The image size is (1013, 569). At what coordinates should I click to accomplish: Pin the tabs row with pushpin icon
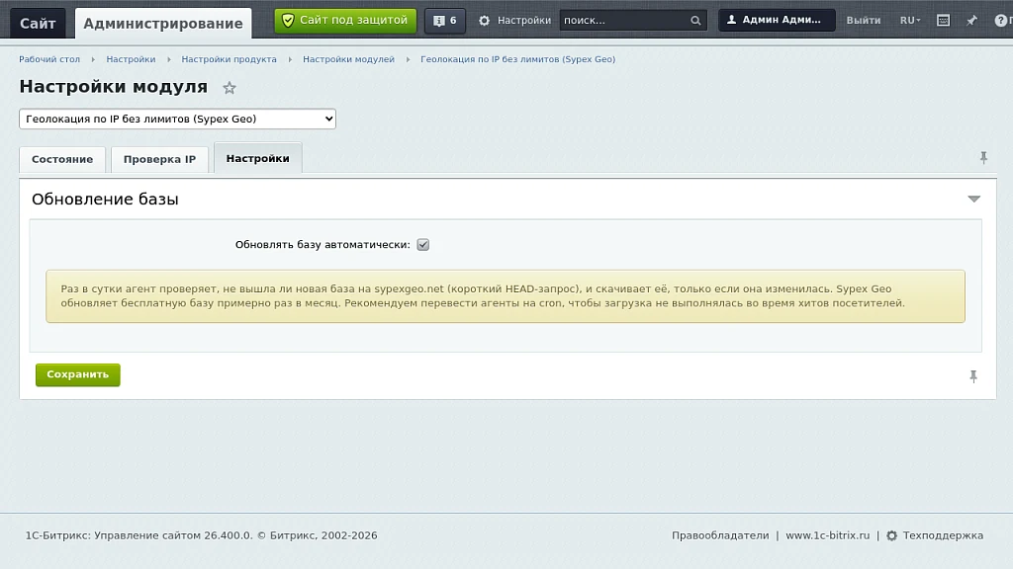(x=983, y=157)
